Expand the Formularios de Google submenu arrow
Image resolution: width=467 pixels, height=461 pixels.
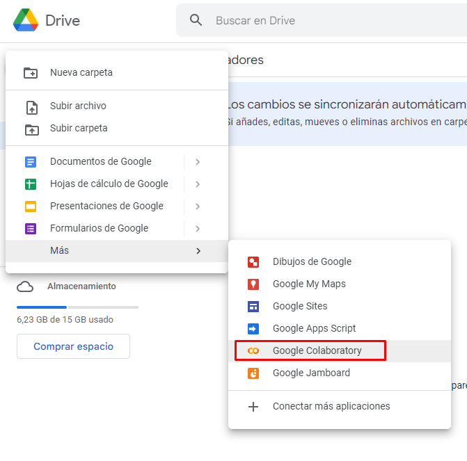click(198, 229)
